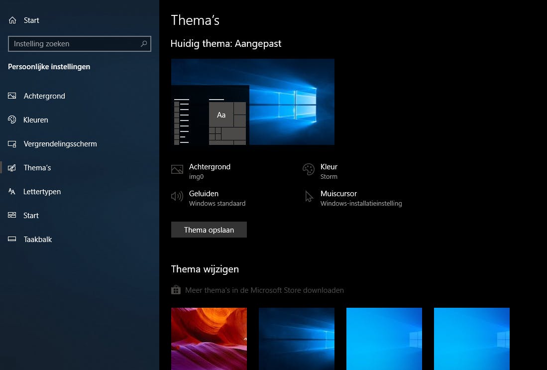Image resolution: width=547 pixels, height=370 pixels.
Task: Click the Kleuren palette icon in the sidebar
Action: pyautogui.click(x=12, y=120)
